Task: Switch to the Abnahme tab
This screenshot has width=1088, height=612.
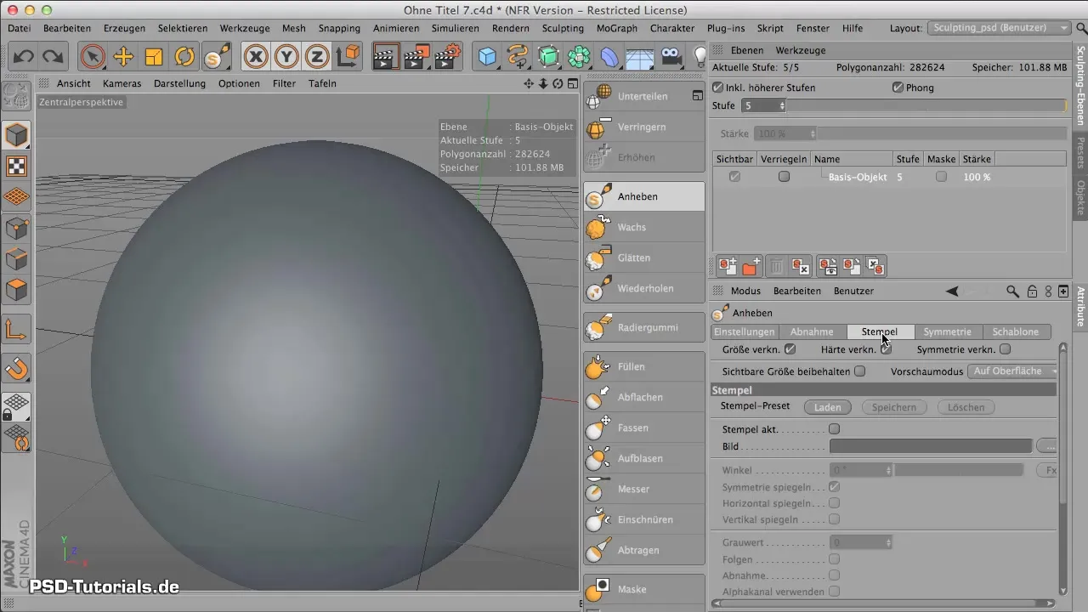Action: [x=812, y=331]
